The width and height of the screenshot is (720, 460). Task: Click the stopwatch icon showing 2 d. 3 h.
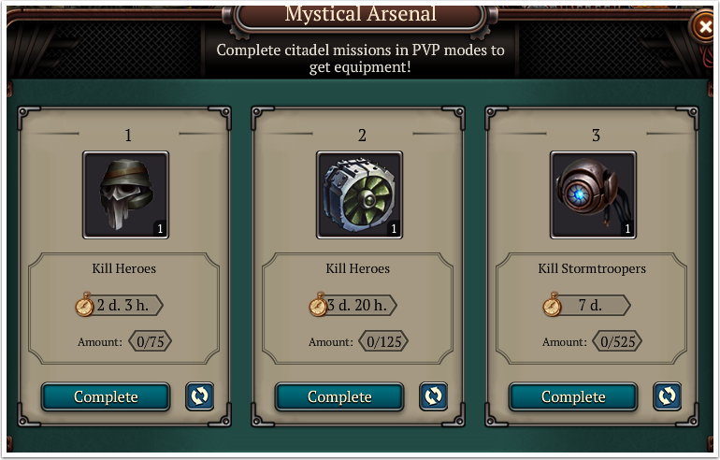[84, 305]
